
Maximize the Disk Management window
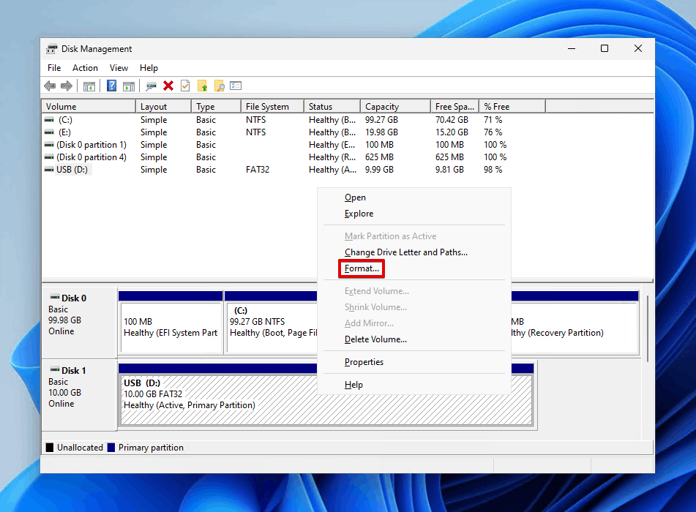click(x=605, y=48)
